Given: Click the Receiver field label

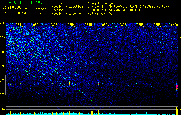Looking at the screenshot, I should pos(58,10).
